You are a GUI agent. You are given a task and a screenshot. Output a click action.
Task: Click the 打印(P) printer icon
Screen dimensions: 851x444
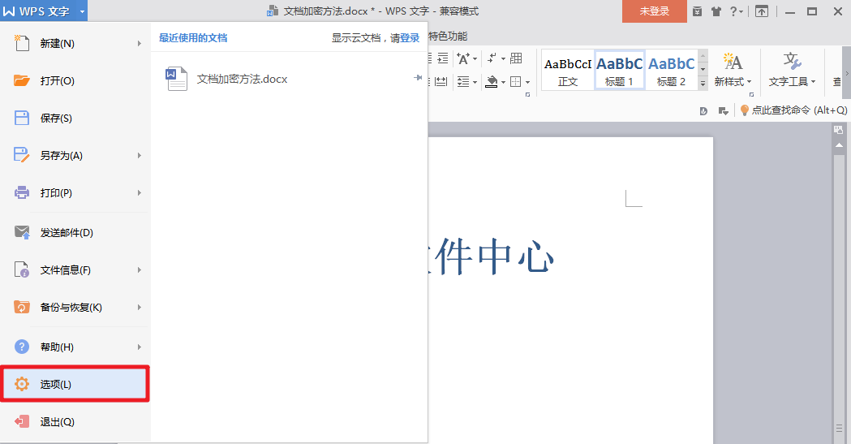point(21,192)
